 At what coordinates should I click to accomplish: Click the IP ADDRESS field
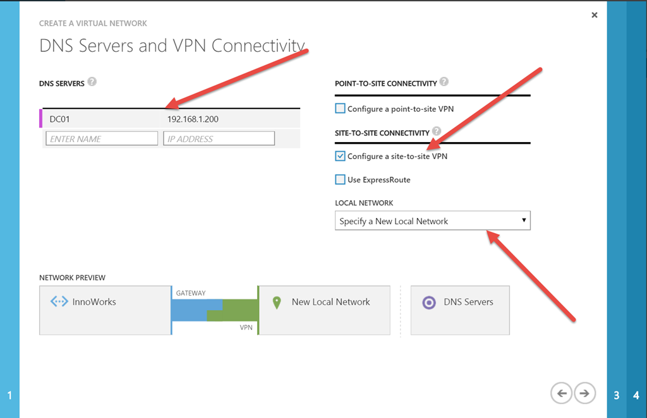pyautogui.click(x=219, y=138)
